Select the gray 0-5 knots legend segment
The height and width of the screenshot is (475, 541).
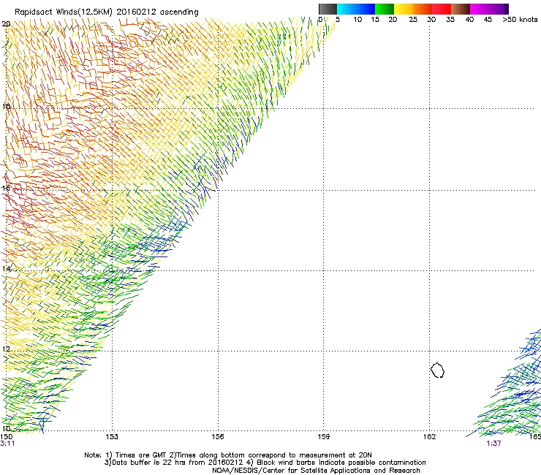tap(328, 9)
